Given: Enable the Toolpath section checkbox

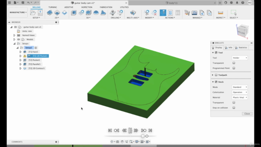Looking at the screenshot, I should coord(216,75).
